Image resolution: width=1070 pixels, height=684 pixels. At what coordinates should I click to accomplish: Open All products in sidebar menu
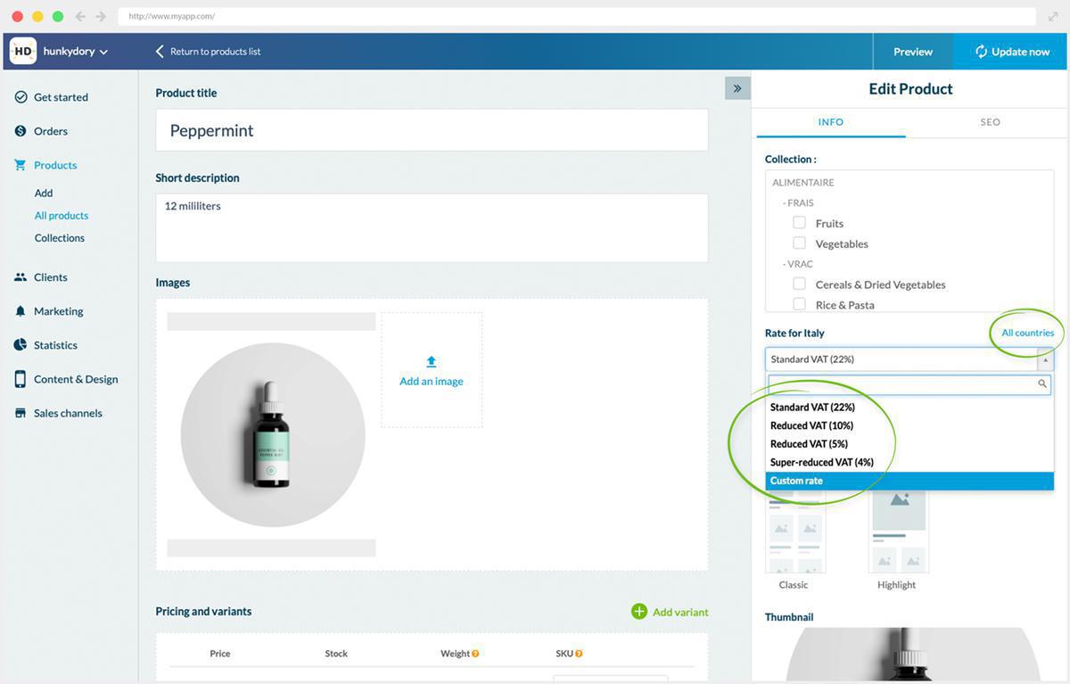(62, 216)
